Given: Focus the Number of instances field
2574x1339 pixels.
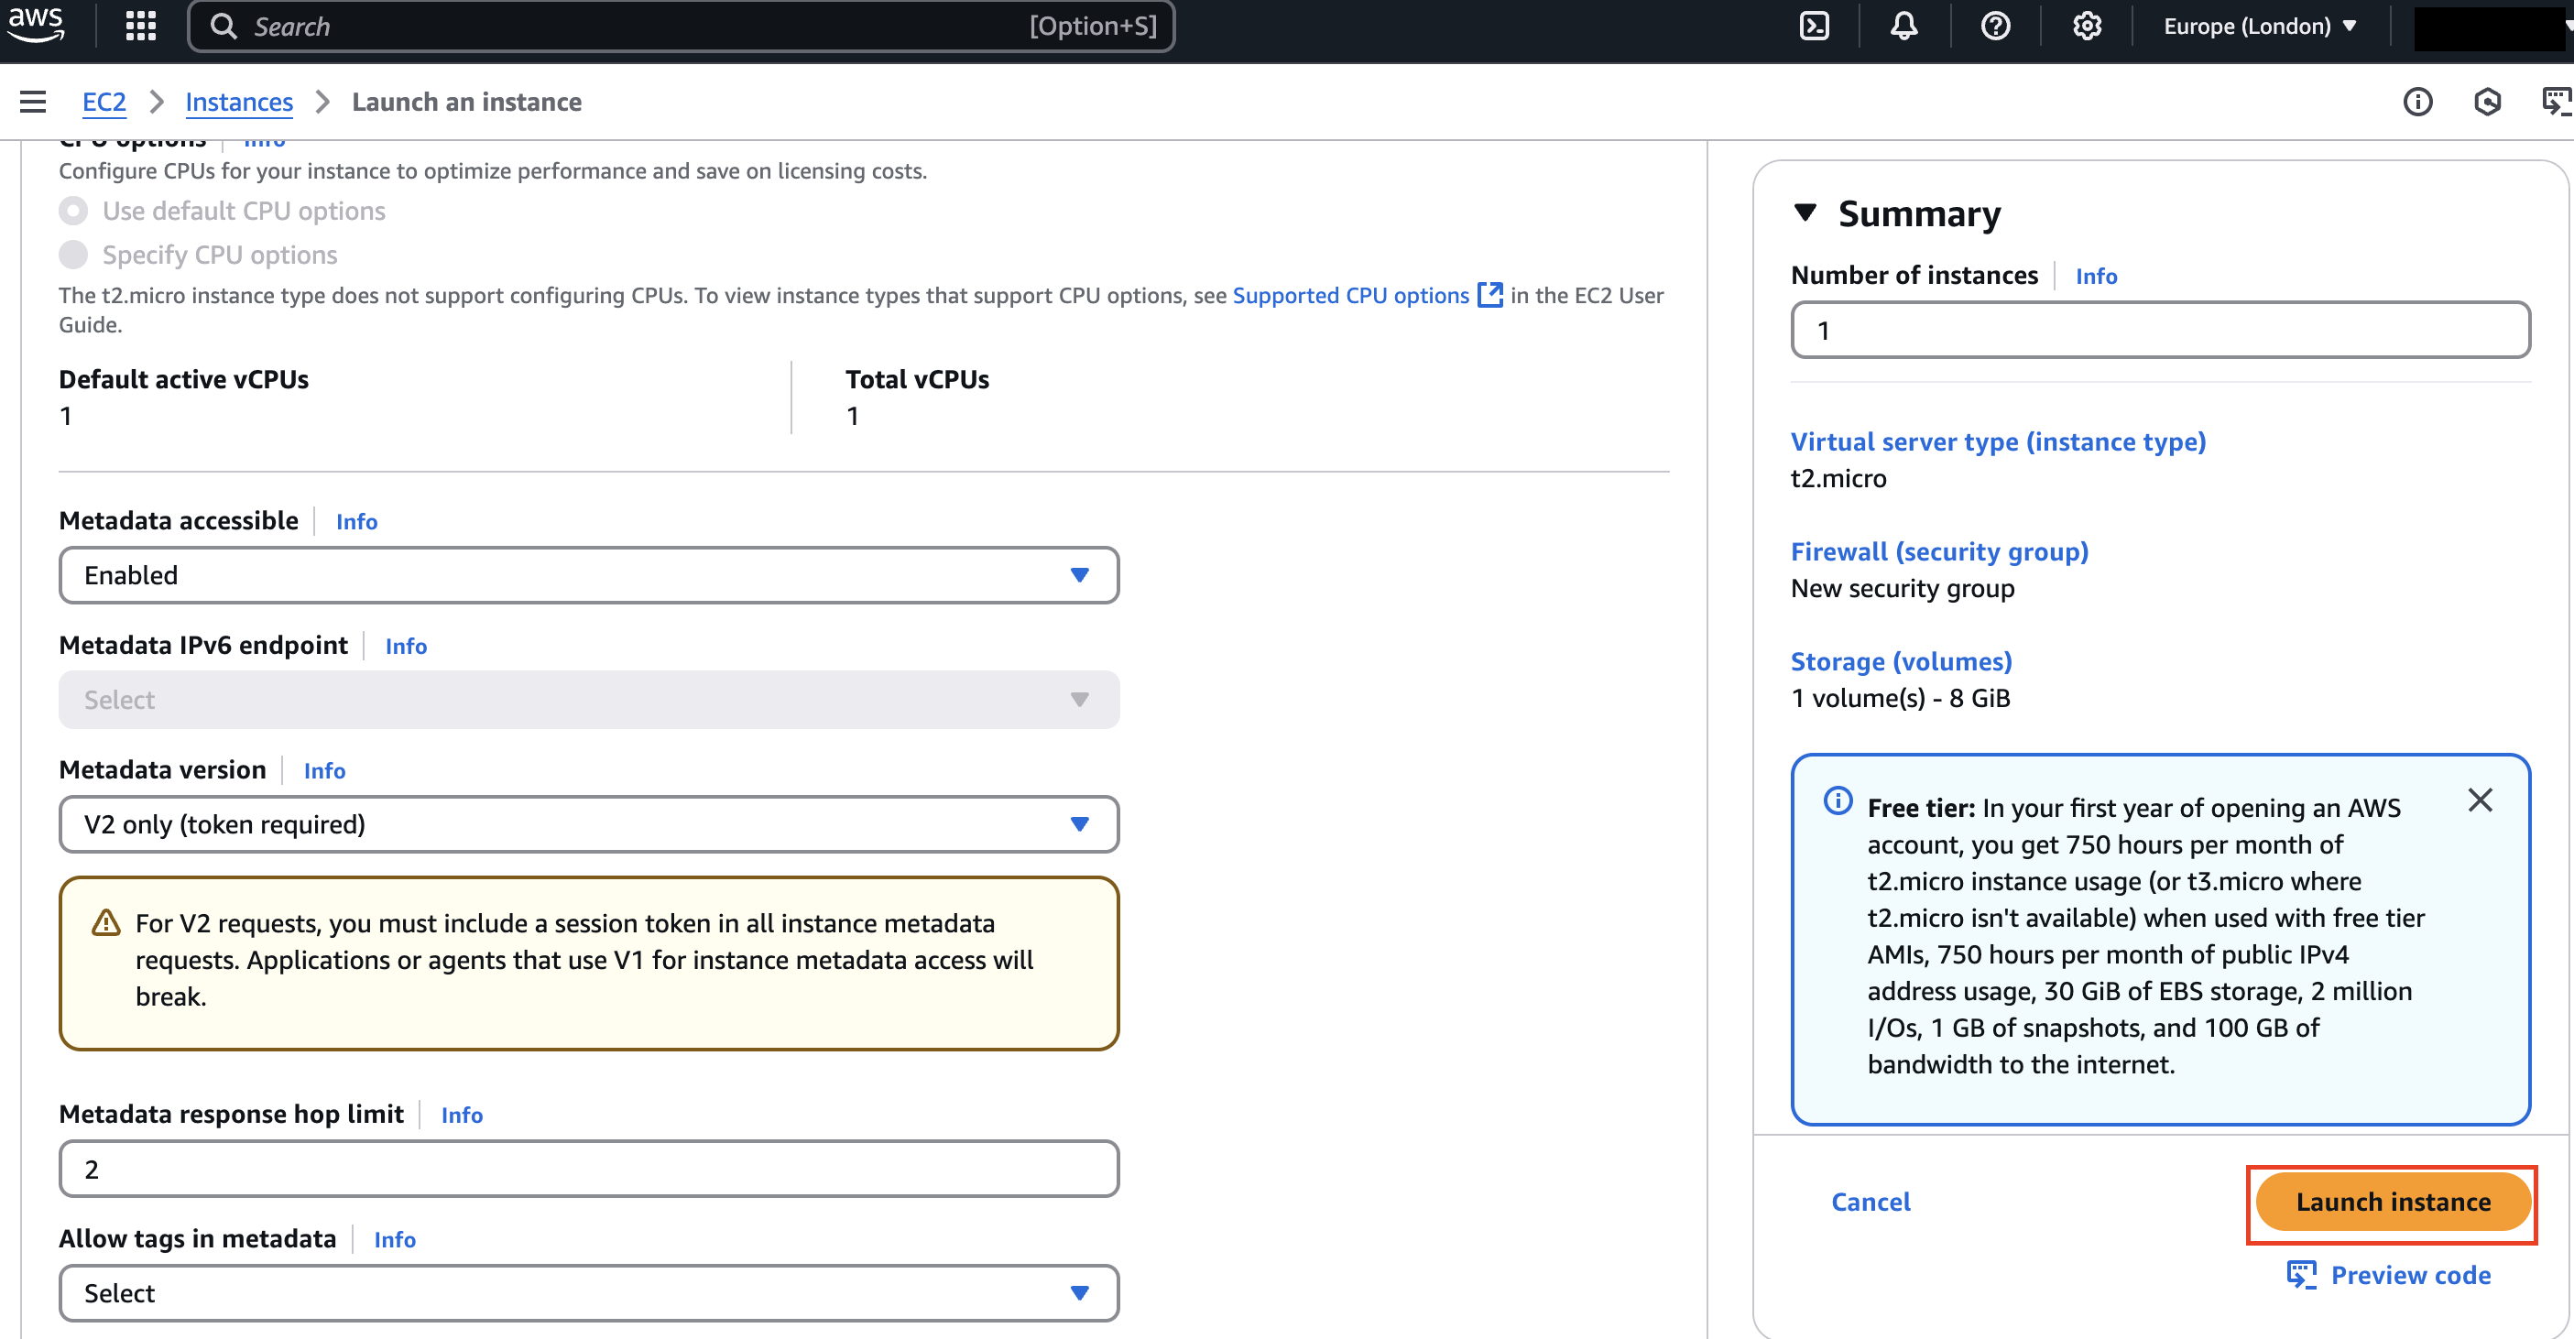Looking at the screenshot, I should pos(2160,330).
